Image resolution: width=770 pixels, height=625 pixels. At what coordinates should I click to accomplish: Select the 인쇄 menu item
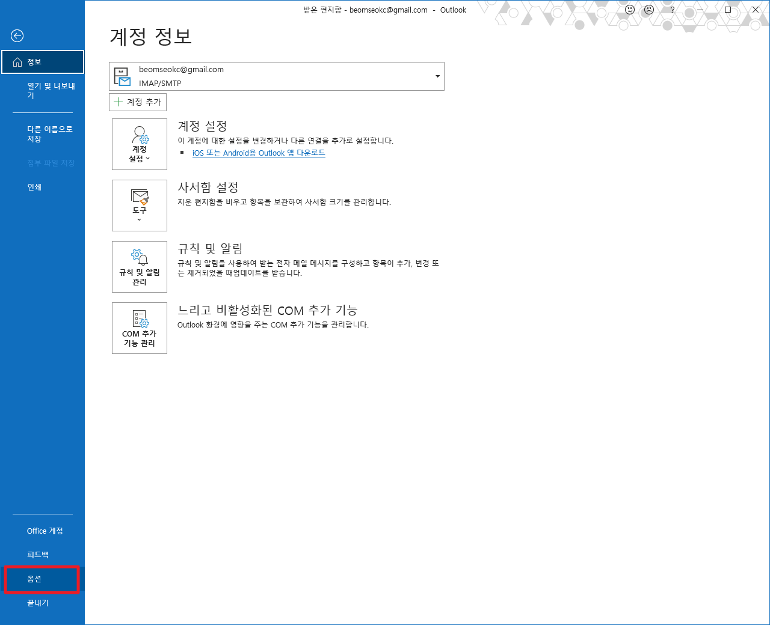43,187
